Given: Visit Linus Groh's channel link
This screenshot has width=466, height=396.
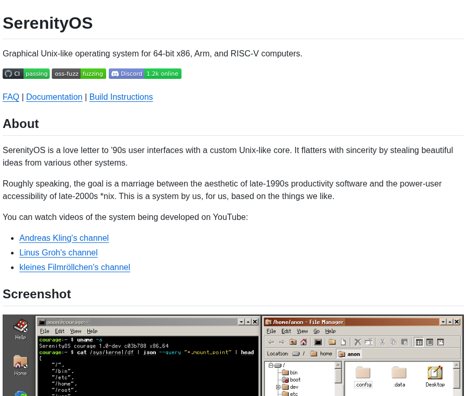Looking at the screenshot, I should click(58, 253).
